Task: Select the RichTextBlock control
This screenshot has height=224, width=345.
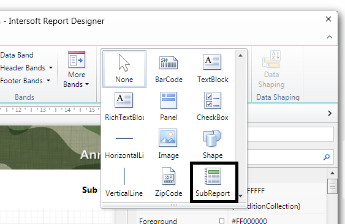Action: (x=124, y=107)
